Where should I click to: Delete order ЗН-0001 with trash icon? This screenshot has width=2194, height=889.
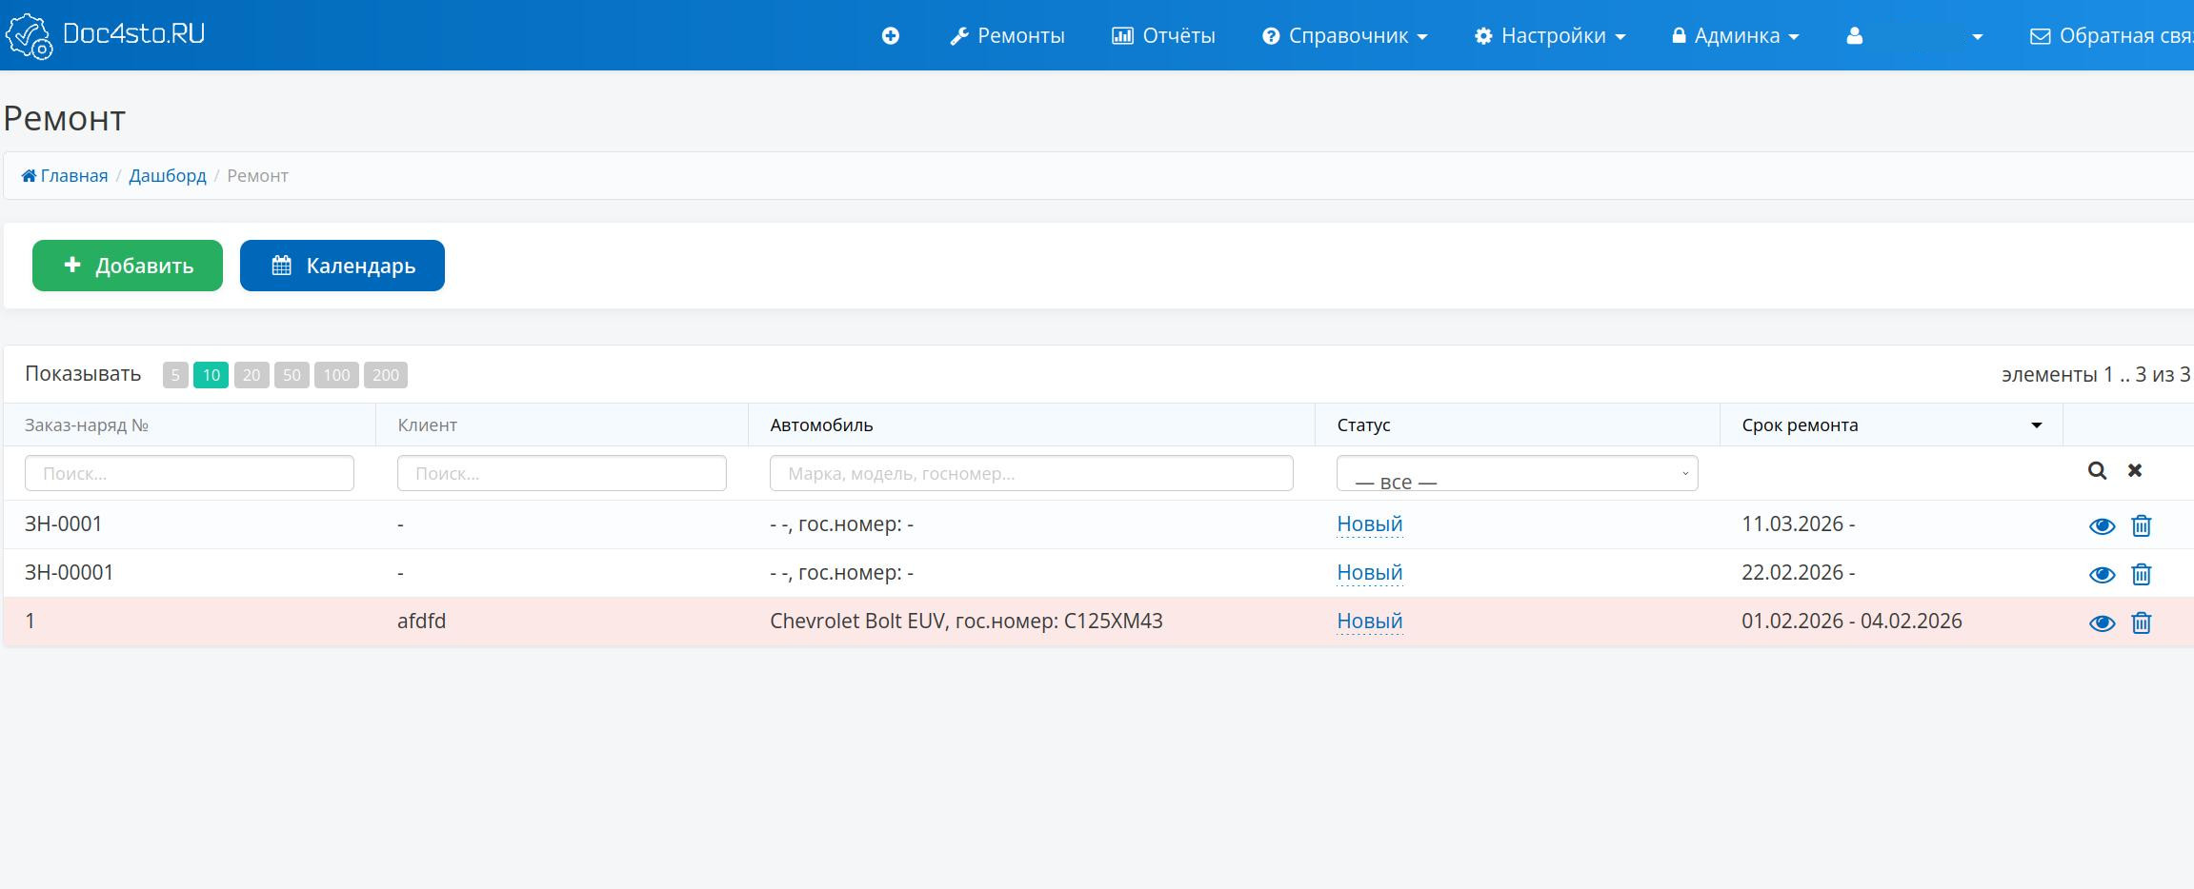pos(2142,526)
